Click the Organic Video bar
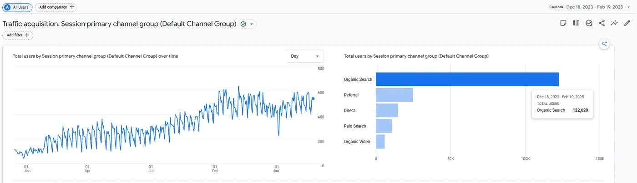This screenshot has width=637, height=183. click(x=380, y=141)
